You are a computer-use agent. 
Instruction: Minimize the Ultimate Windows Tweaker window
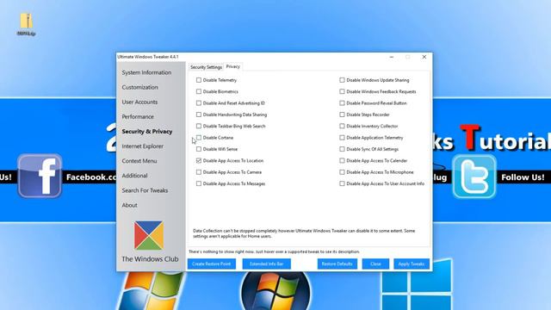392,57
